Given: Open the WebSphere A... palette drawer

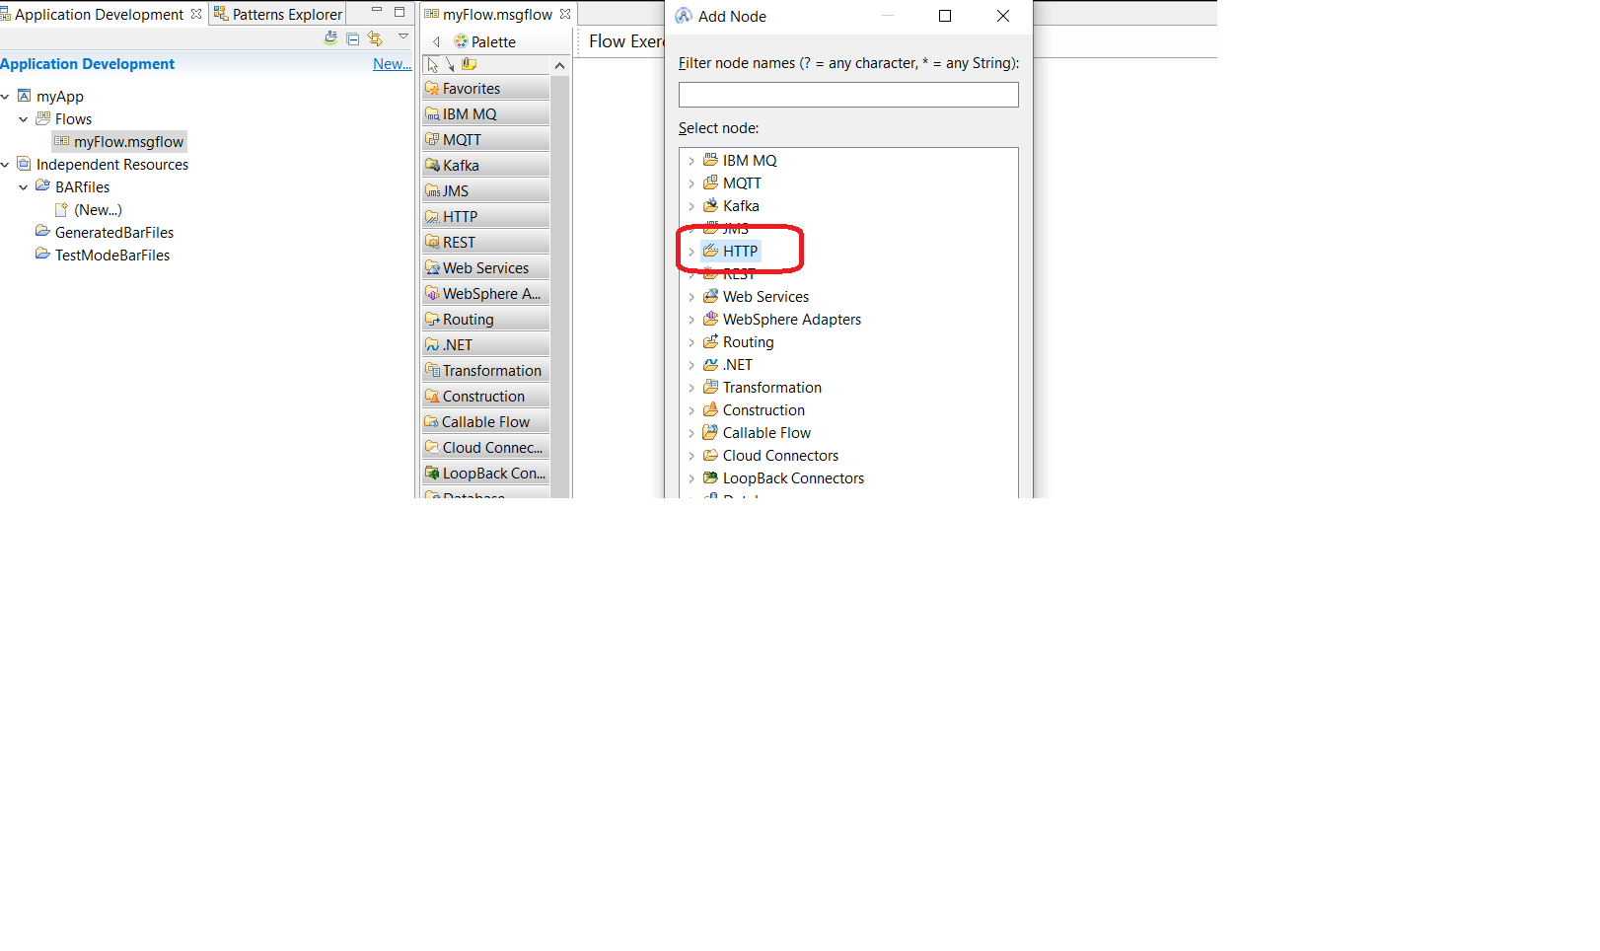Looking at the screenshot, I should point(485,294).
